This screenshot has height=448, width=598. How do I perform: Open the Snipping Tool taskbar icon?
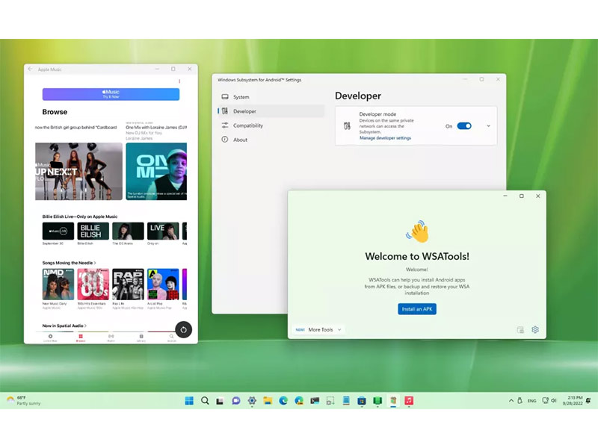pyautogui.click(x=330, y=401)
